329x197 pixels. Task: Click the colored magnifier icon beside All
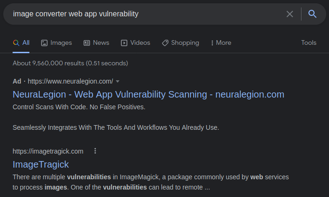point(16,43)
